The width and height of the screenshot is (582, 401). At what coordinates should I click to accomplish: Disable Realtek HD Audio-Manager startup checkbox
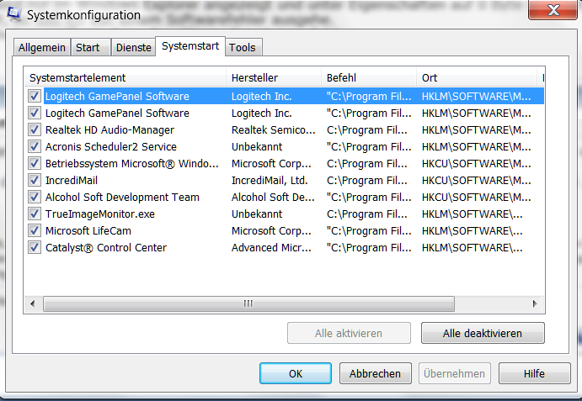(35, 130)
